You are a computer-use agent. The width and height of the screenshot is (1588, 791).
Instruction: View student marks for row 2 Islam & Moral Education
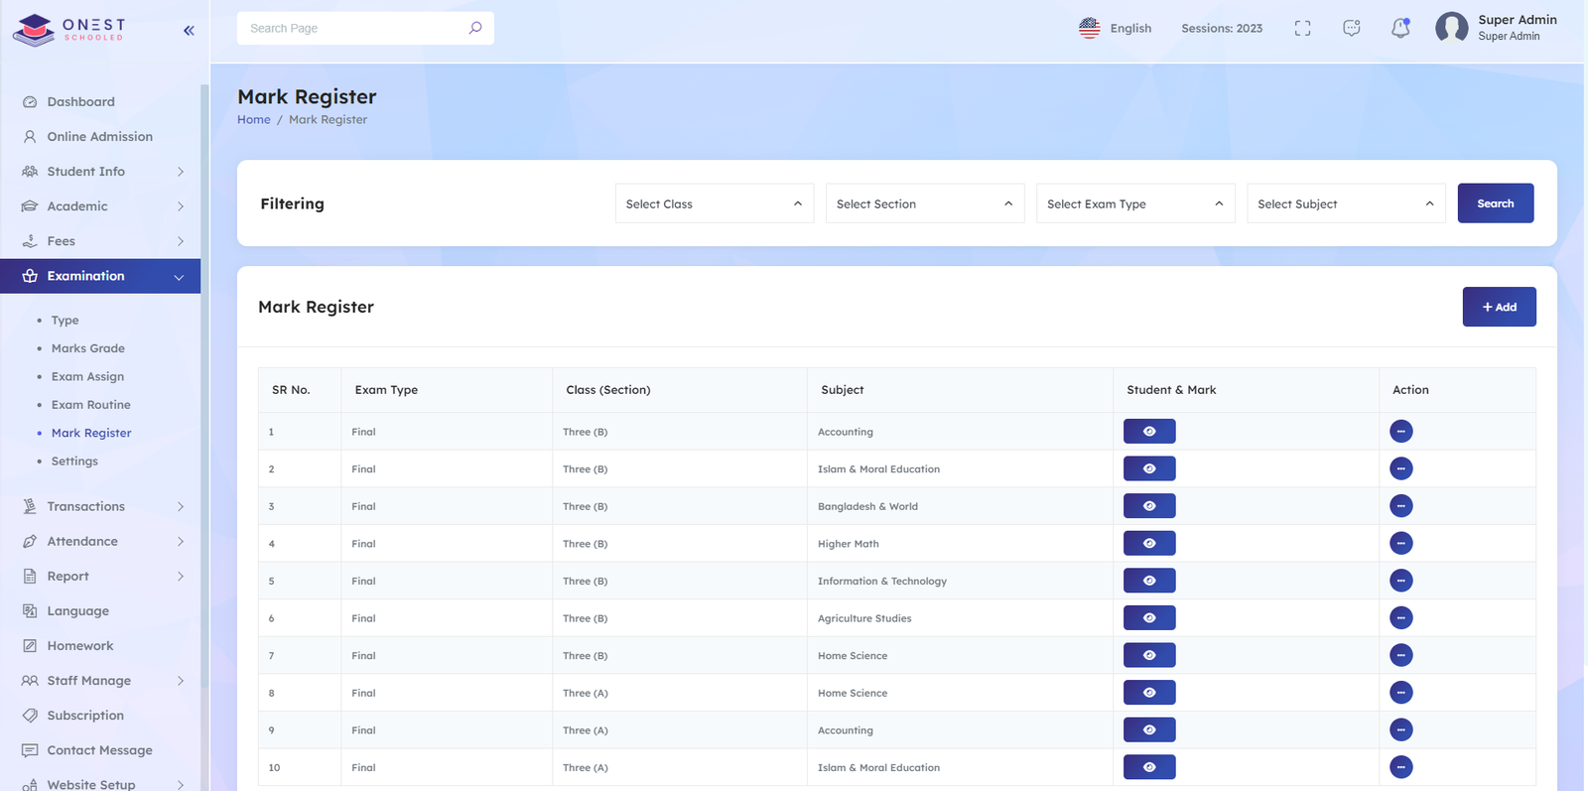pyautogui.click(x=1149, y=468)
